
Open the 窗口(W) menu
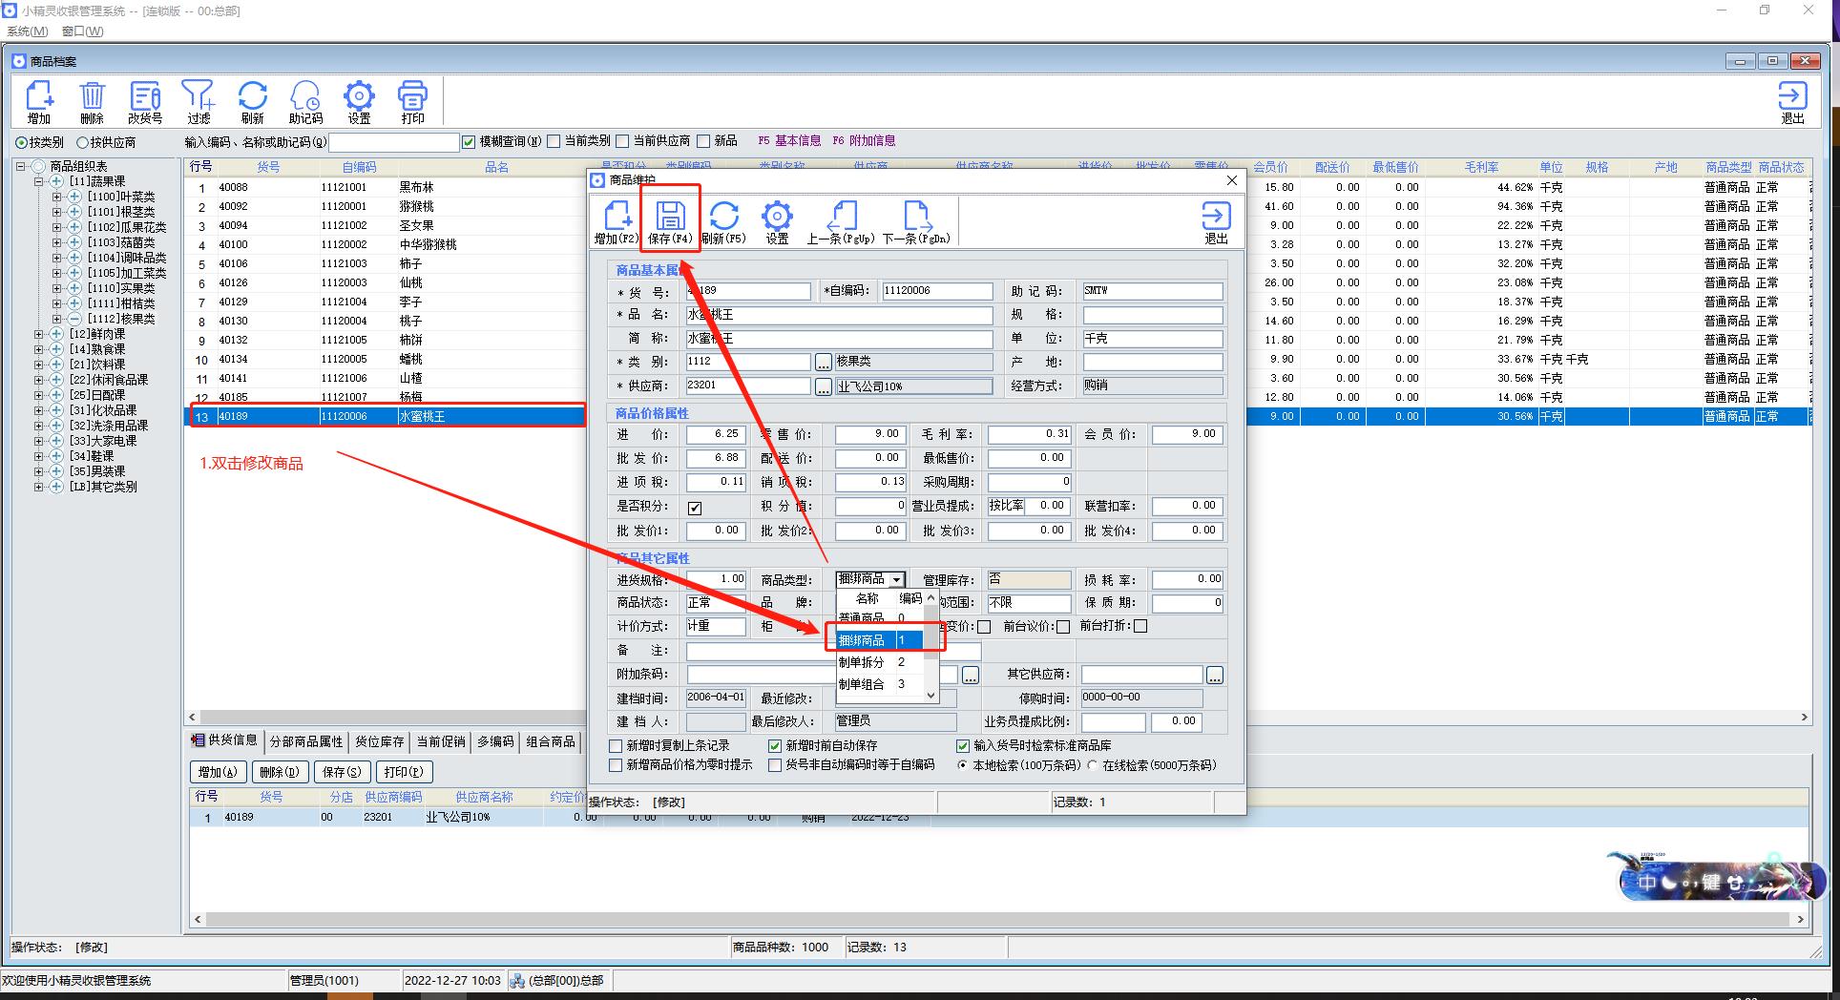(x=82, y=31)
